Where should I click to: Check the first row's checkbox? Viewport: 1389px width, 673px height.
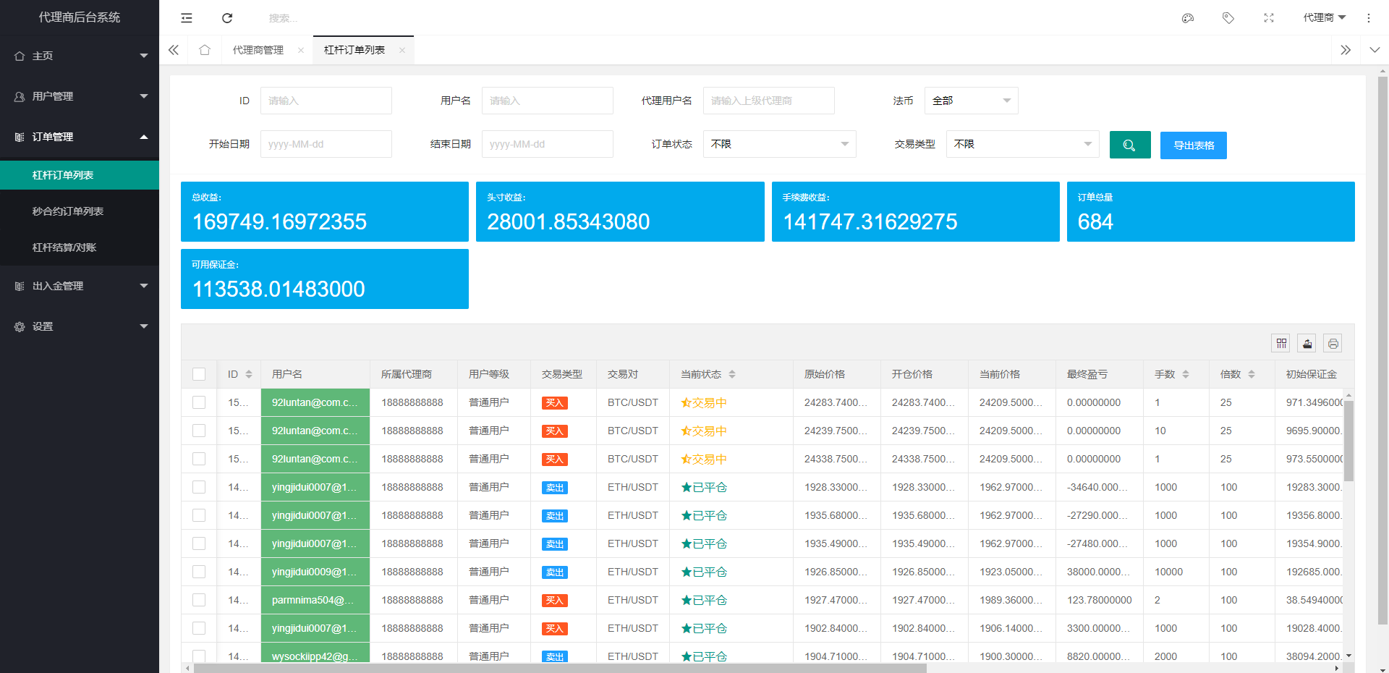coord(199,402)
